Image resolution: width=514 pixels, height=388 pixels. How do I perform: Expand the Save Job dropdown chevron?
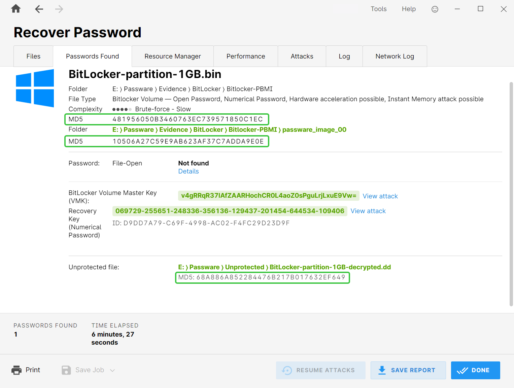pos(112,371)
